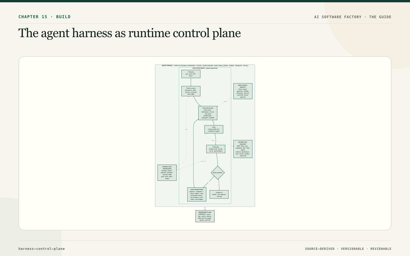The image size is (410, 256).
Task: Select the "2 Build context" node
Action: point(191,91)
